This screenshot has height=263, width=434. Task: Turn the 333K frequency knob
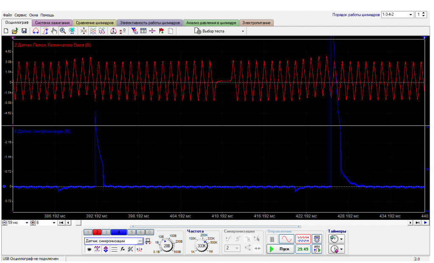coord(202,246)
